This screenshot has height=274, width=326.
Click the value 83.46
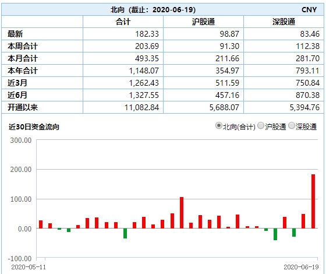[x=310, y=34]
